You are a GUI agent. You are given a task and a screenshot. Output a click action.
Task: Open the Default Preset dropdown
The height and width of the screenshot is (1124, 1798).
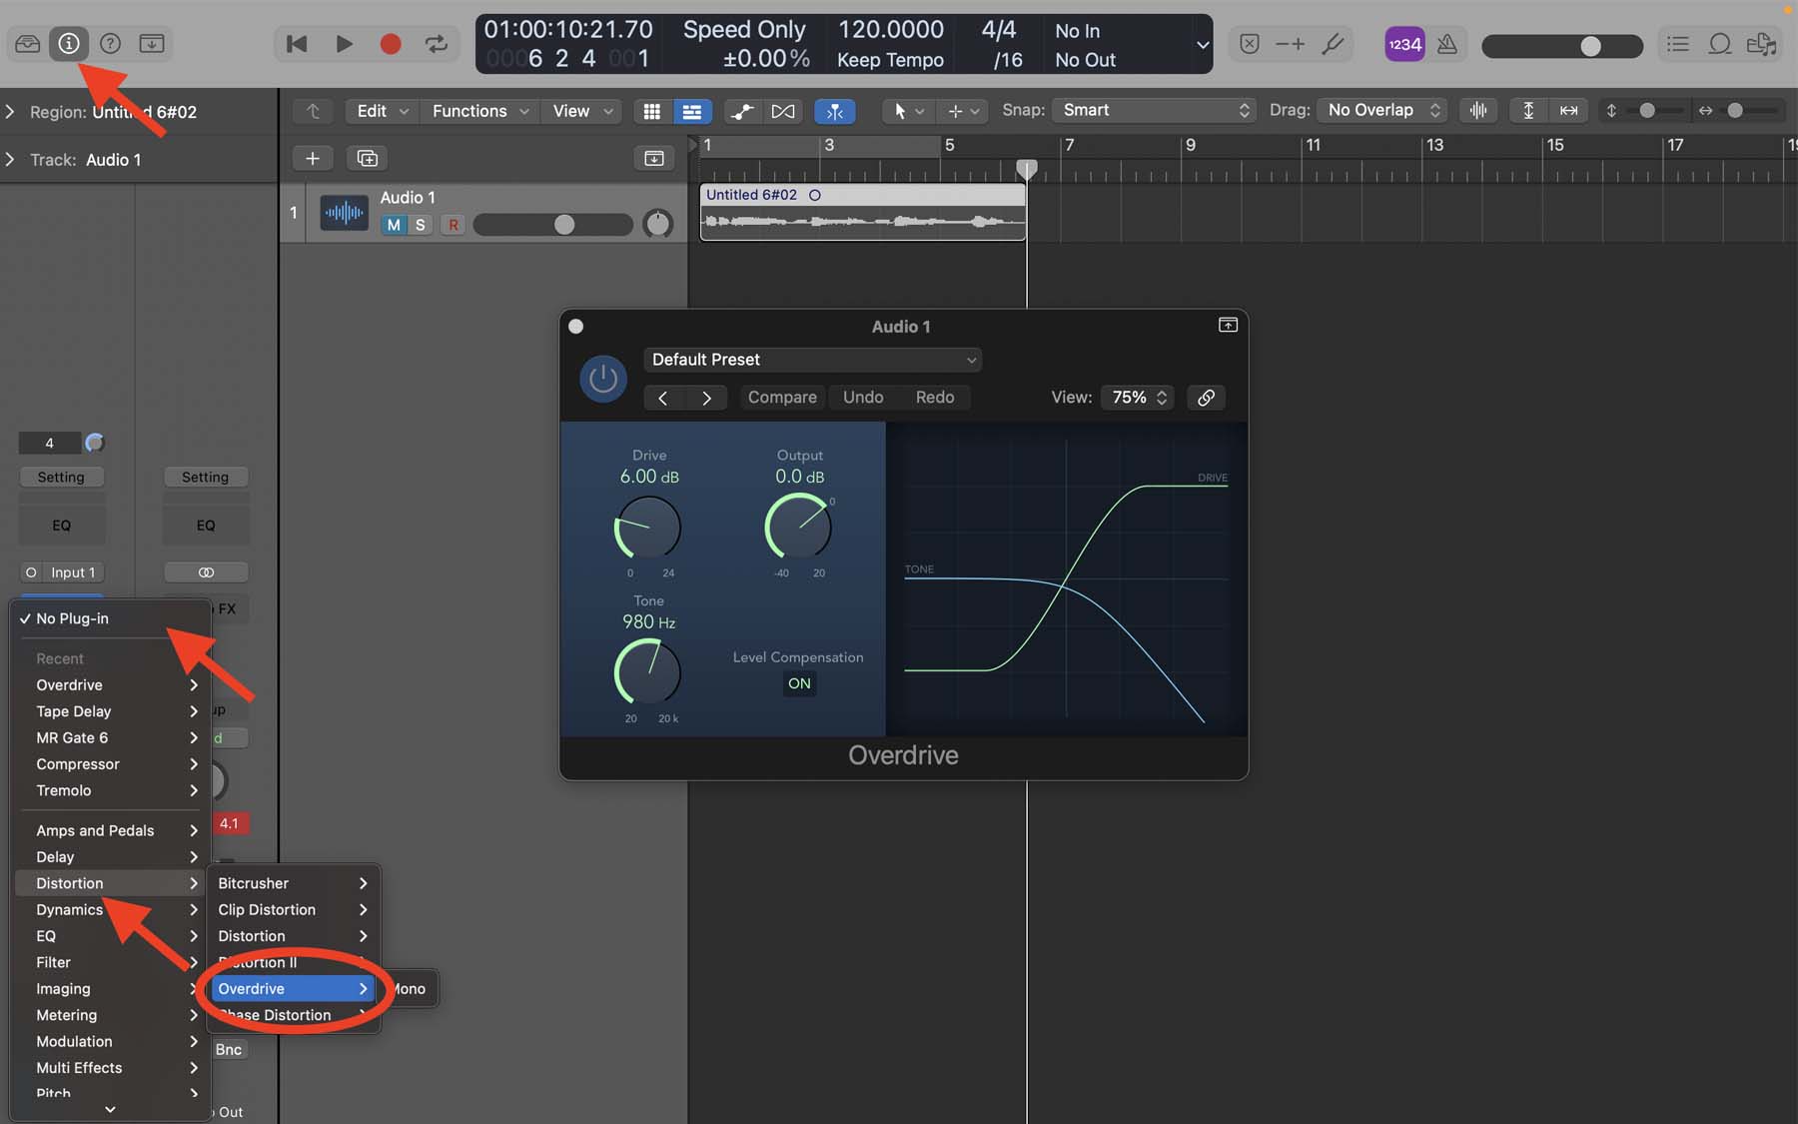813,360
